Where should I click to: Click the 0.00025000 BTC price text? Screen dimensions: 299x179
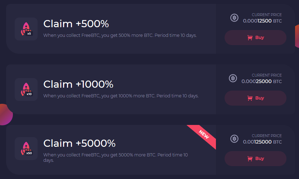(x=261, y=81)
